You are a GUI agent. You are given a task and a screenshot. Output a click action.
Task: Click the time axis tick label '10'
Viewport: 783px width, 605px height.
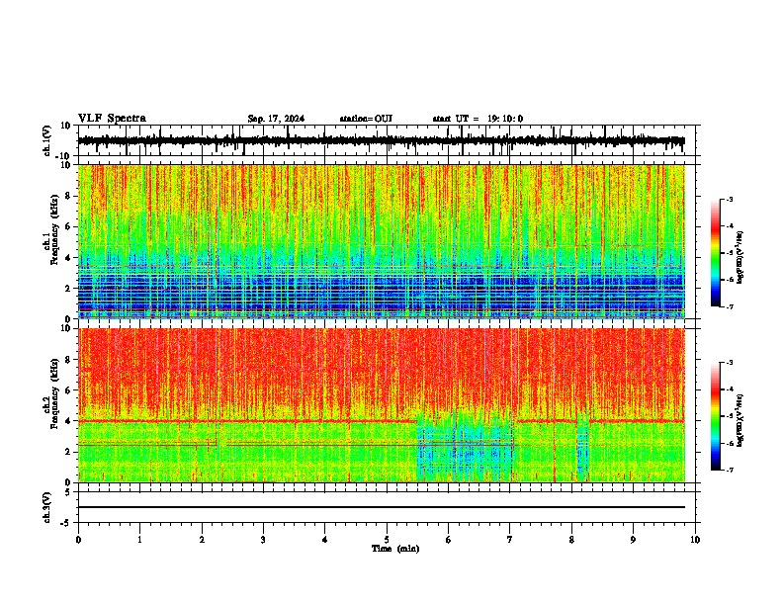click(695, 540)
